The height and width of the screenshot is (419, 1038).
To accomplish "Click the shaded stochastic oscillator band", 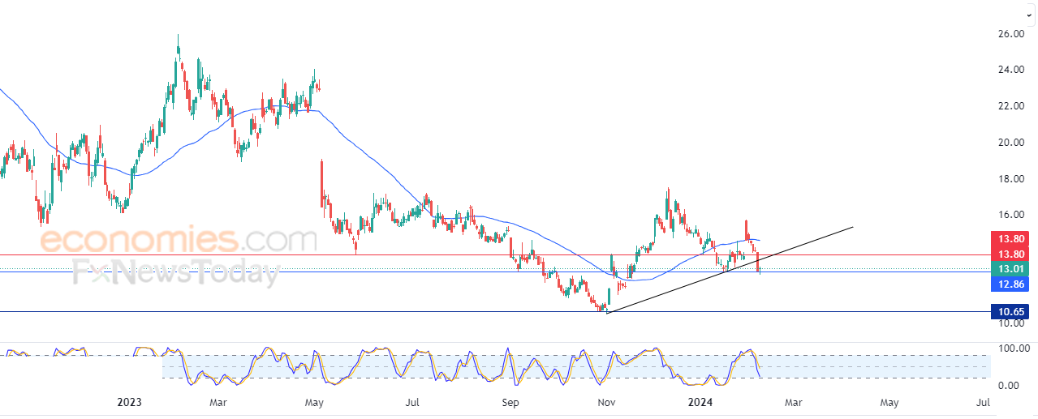I will point(575,366).
